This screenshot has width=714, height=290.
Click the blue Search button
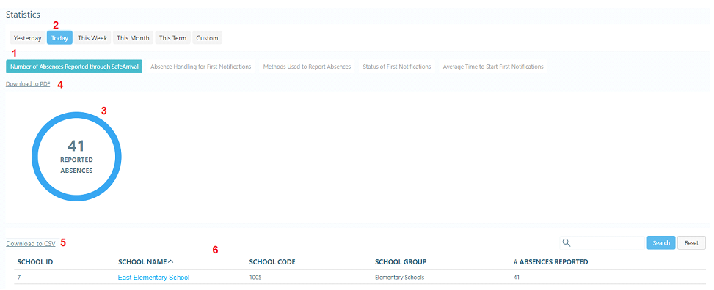point(661,242)
